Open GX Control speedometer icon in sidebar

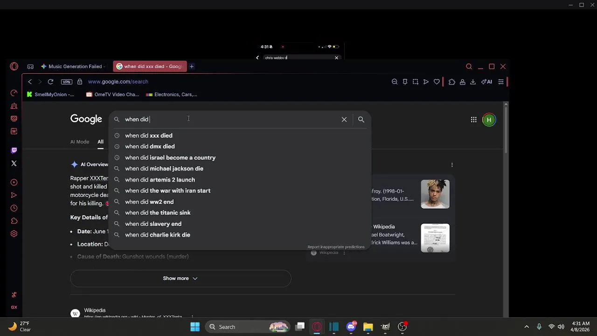tap(14, 93)
